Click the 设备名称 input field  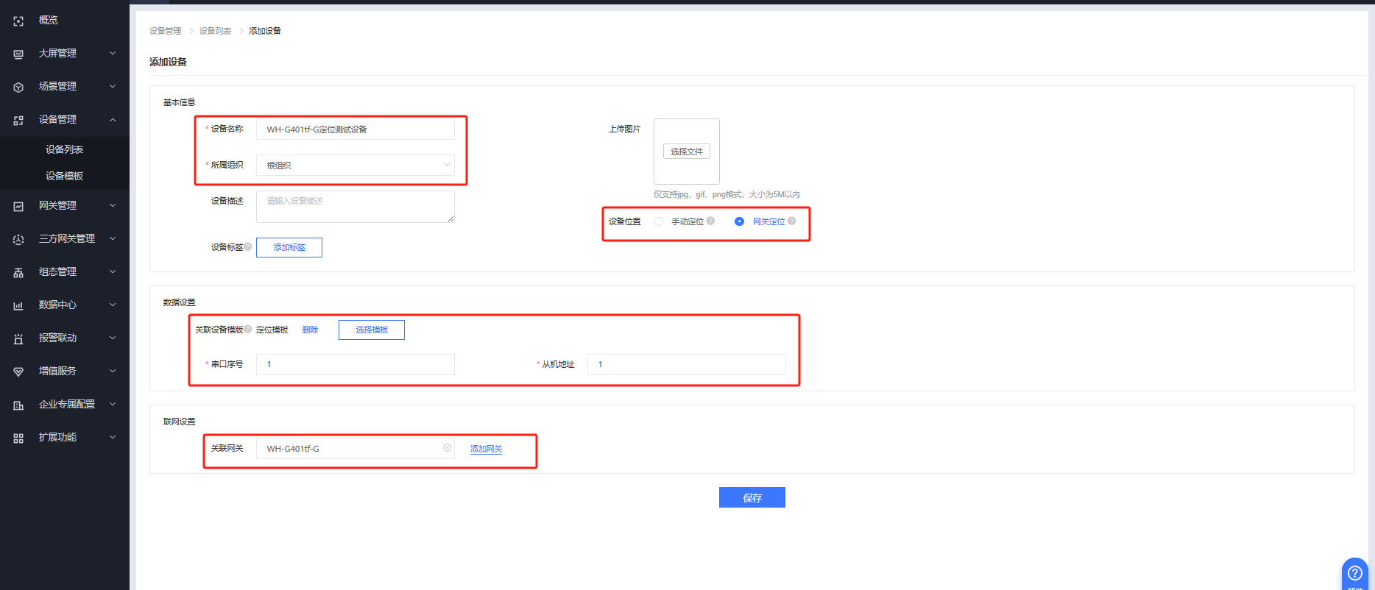(x=356, y=129)
